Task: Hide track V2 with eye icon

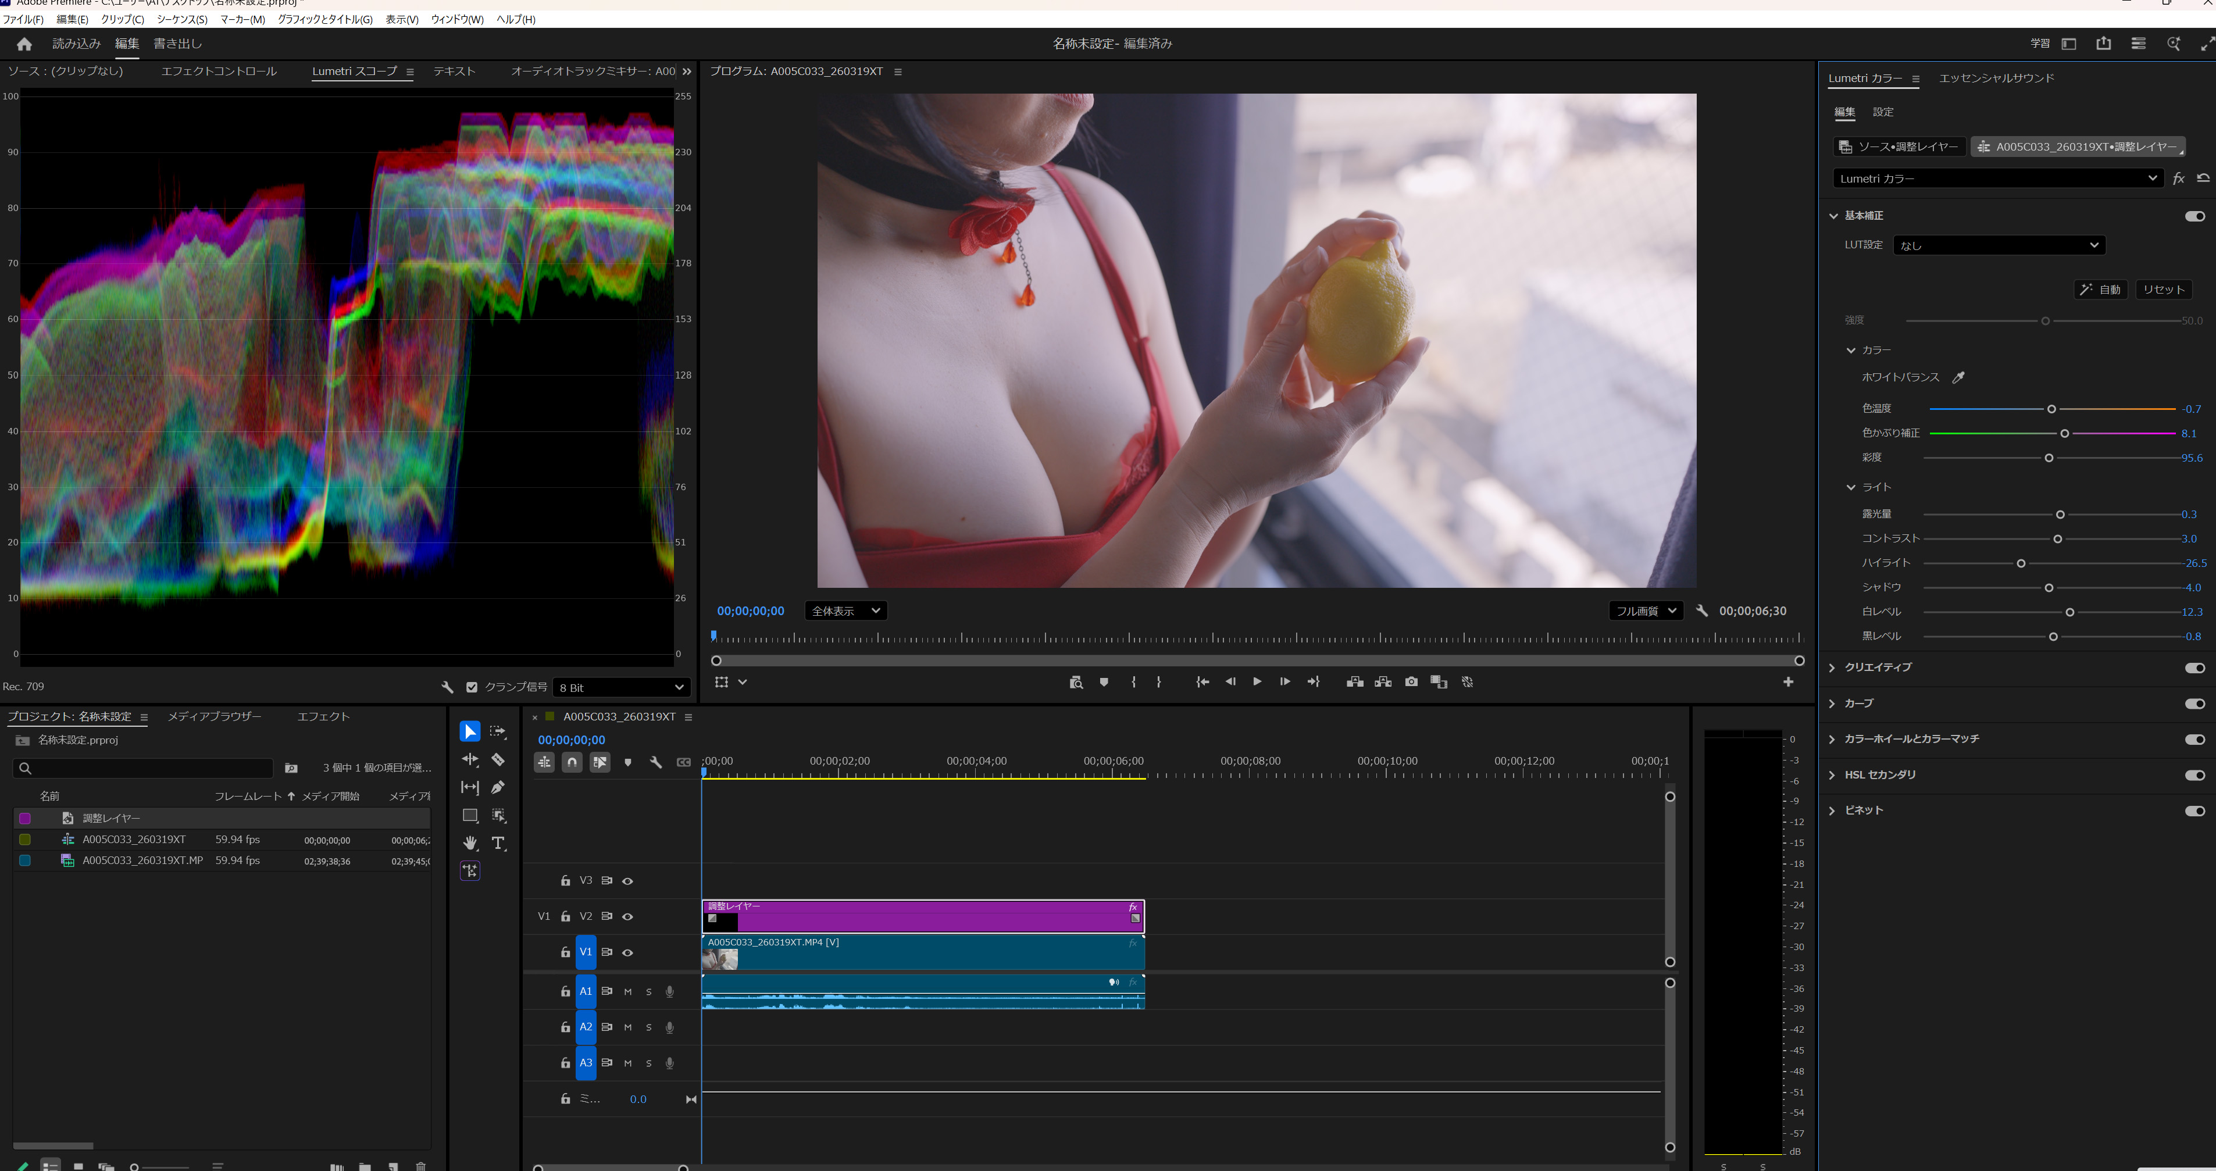Action: pyautogui.click(x=628, y=916)
